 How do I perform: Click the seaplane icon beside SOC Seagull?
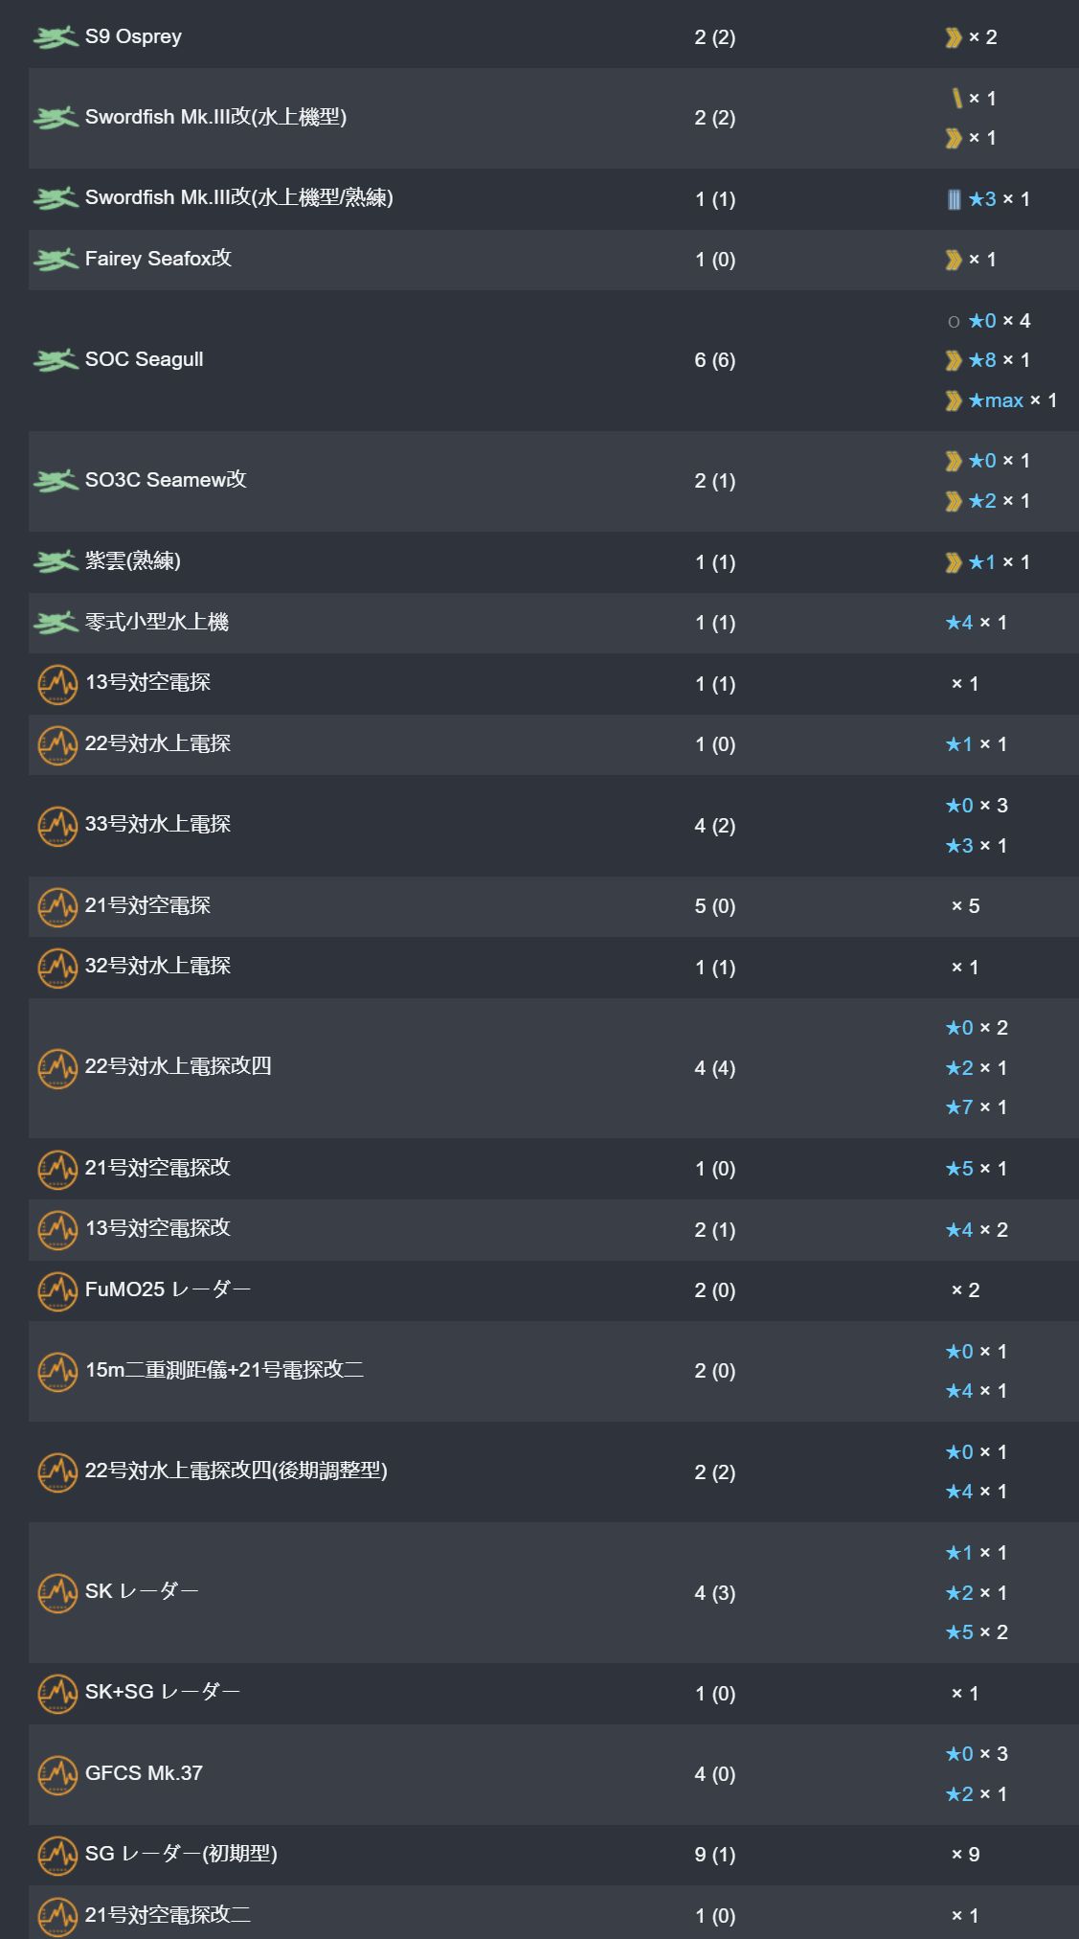point(56,360)
